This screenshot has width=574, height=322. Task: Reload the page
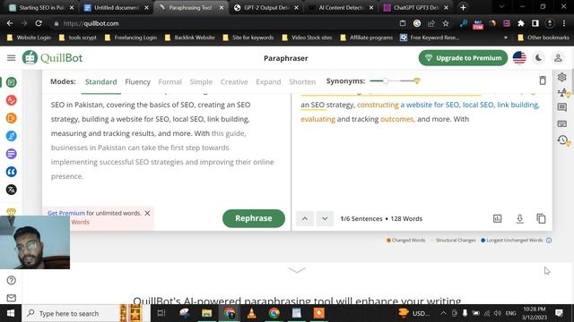click(x=39, y=23)
